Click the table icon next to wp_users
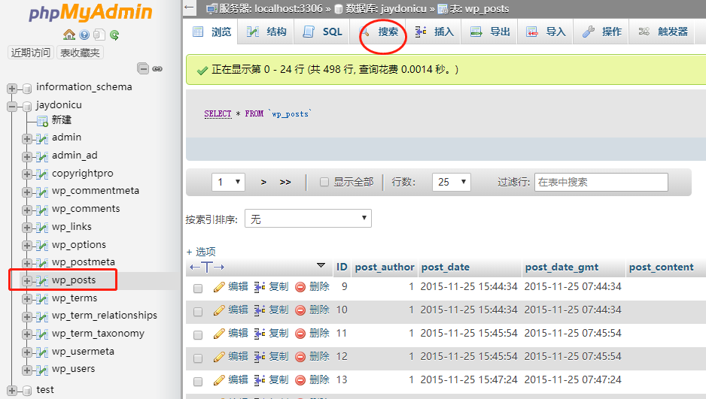Screen dimensions: 706x399 (42, 370)
